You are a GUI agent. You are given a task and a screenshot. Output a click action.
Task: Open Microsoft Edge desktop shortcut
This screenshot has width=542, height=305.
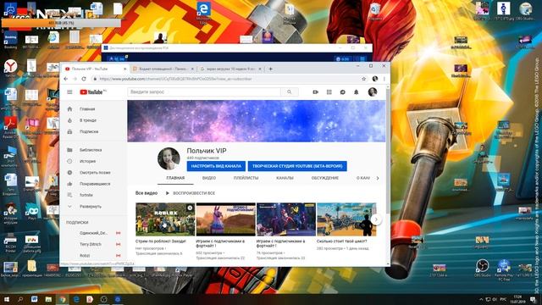[203, 13]
